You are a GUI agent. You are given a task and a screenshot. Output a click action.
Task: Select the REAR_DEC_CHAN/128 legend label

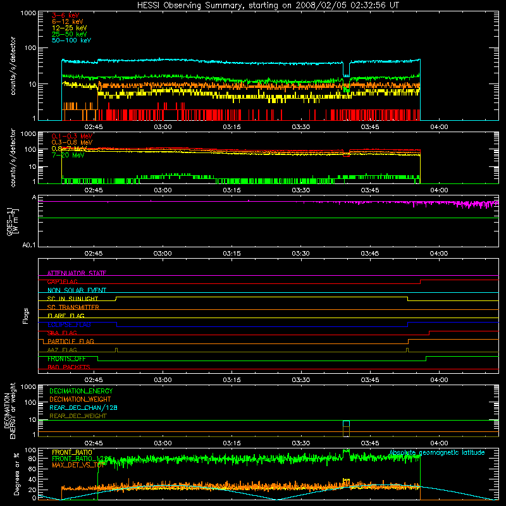pos(83,407)
